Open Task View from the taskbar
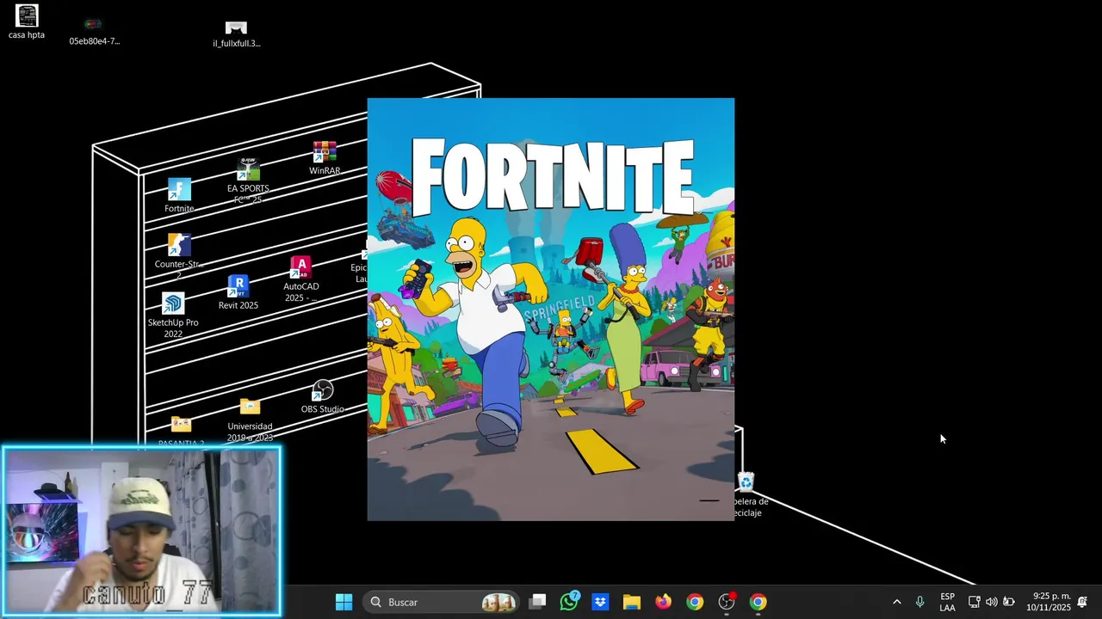The image size is (1102, 619). click(537, 602)
